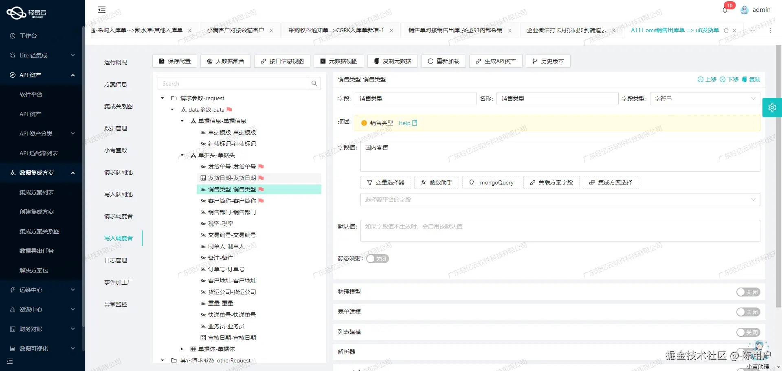Open the 字段类型 field type dropdown

pyautogui.click(x=705, y=98)
